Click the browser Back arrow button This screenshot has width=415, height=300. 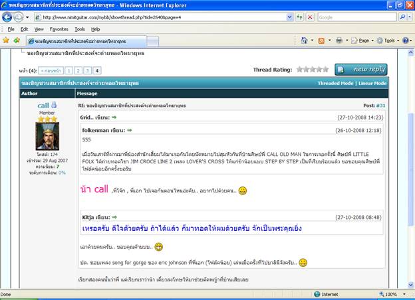[x=7, y=17]
